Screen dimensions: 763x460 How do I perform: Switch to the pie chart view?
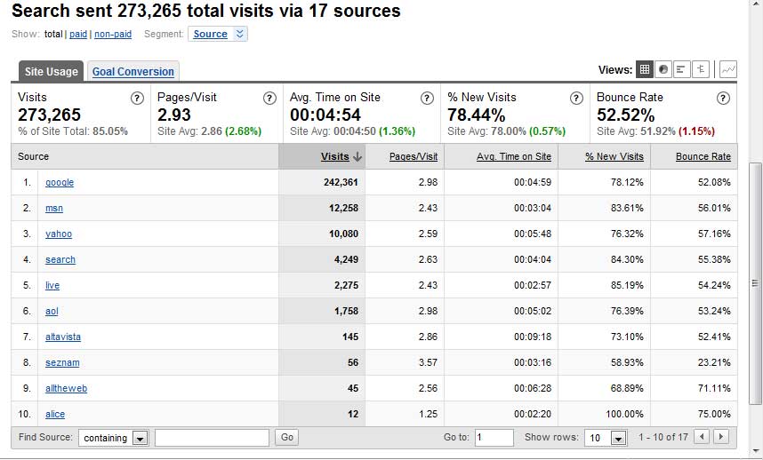[x=663, y=69]
